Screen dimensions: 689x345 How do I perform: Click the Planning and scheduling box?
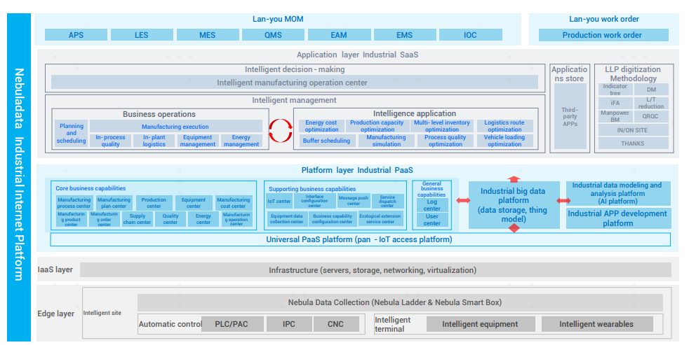71,133
